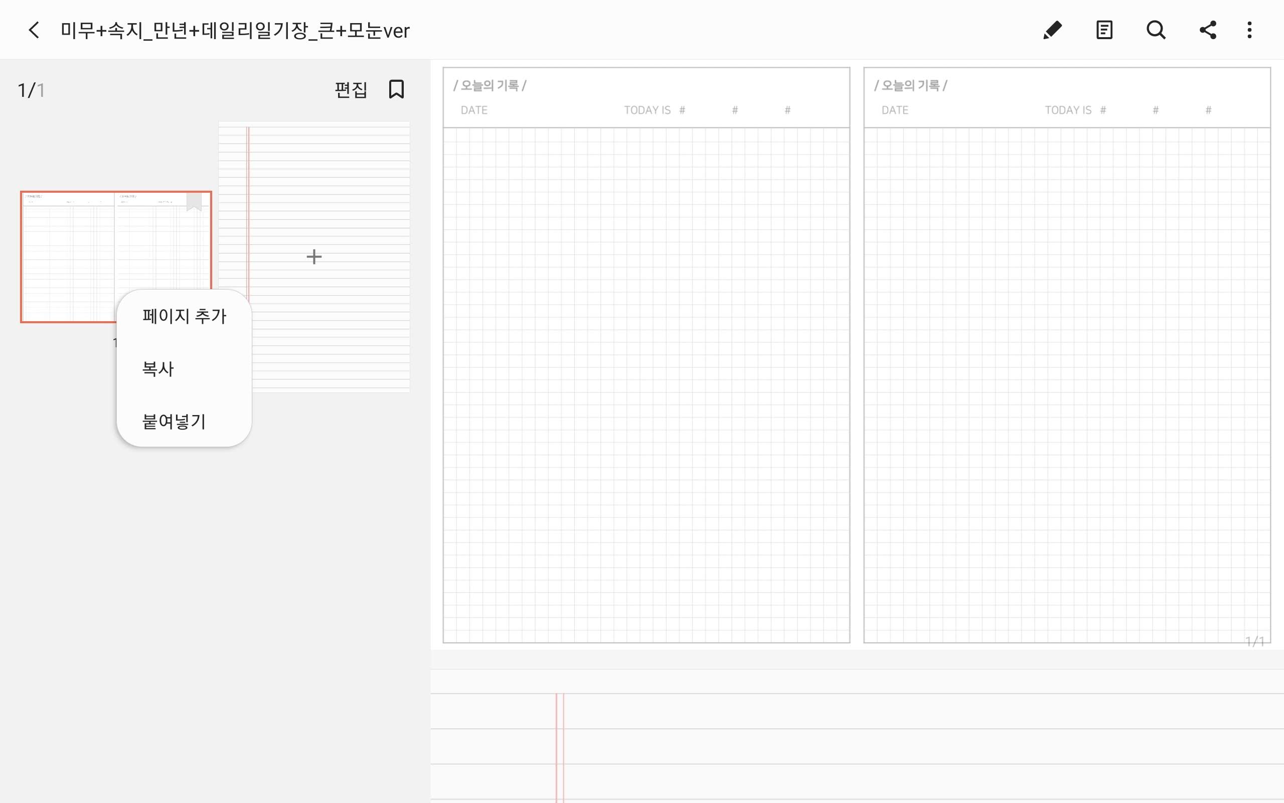Tap 오늘의 기록 heading on left page

coord(489,85)
